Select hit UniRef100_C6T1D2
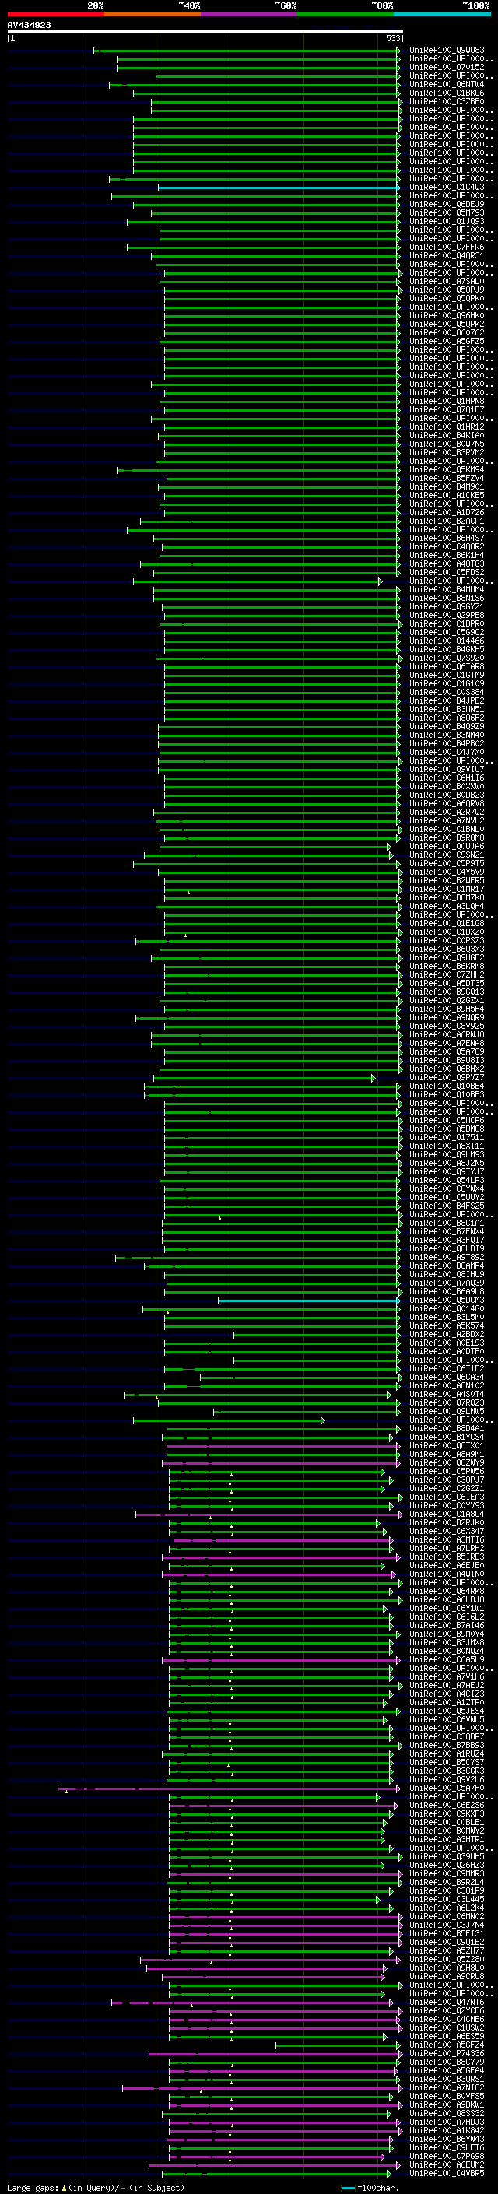The height and width of the screenshot is (2194, 498). tap(447, 1369)
